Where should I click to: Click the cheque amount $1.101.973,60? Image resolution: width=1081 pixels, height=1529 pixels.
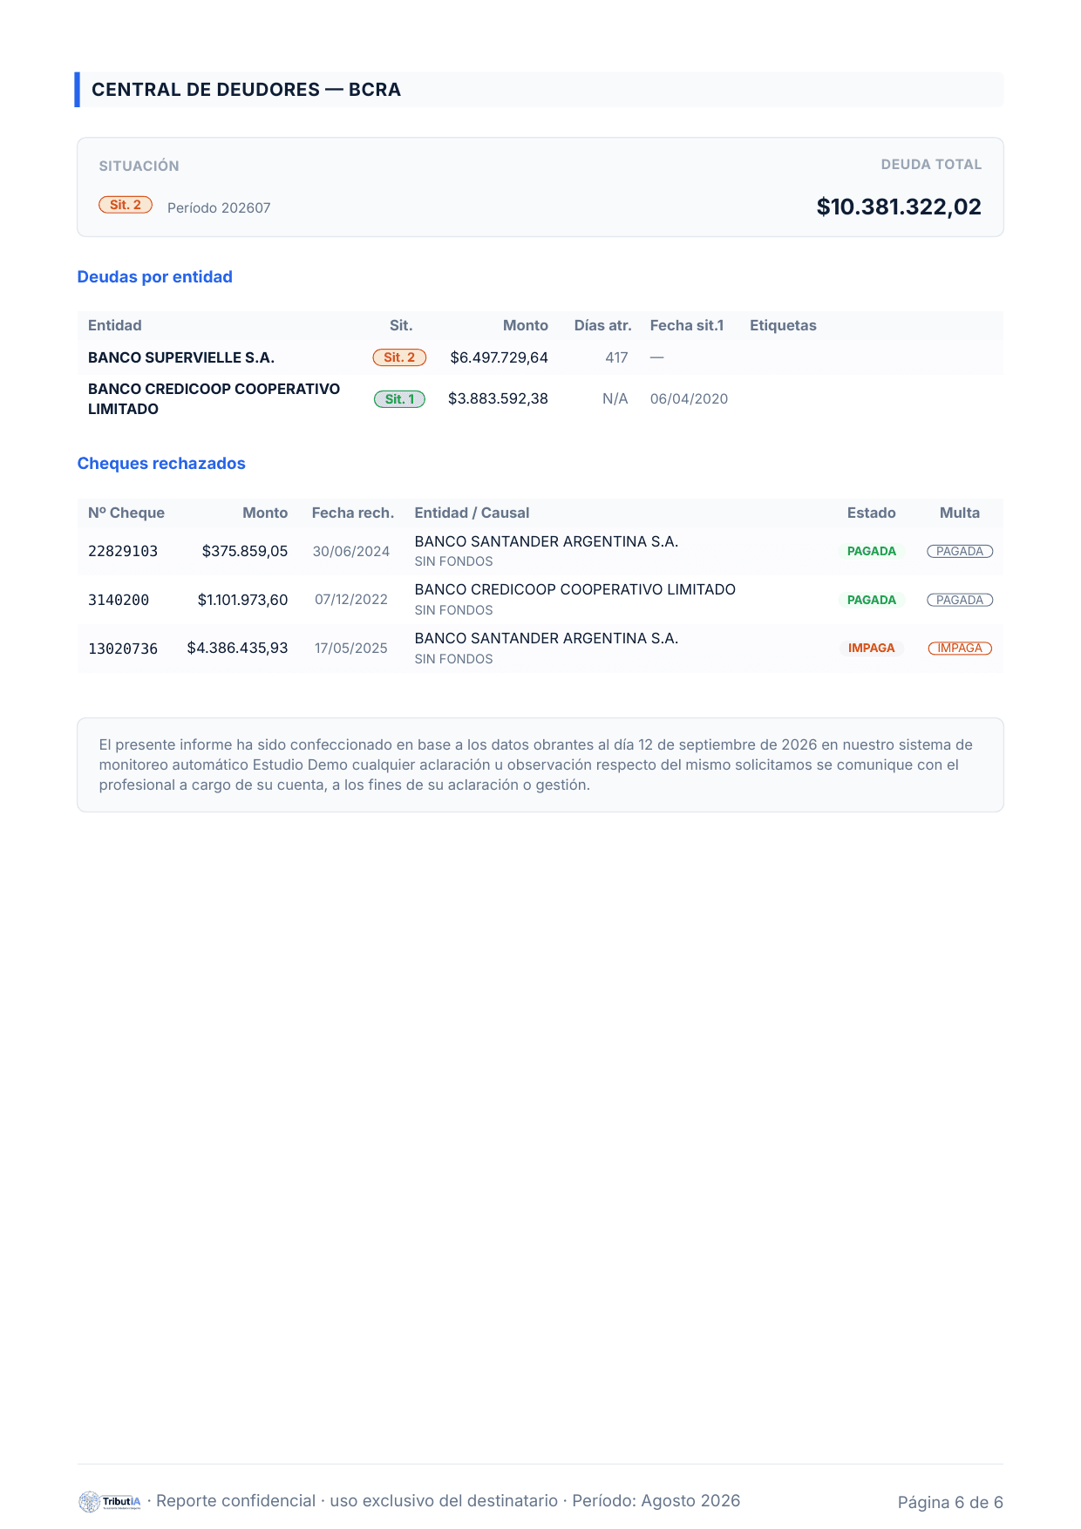242,600
